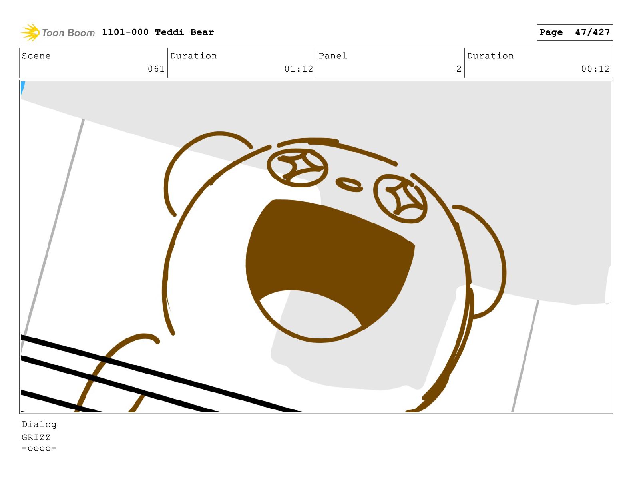Click the "Page 47/427" box

pos(575,32)
